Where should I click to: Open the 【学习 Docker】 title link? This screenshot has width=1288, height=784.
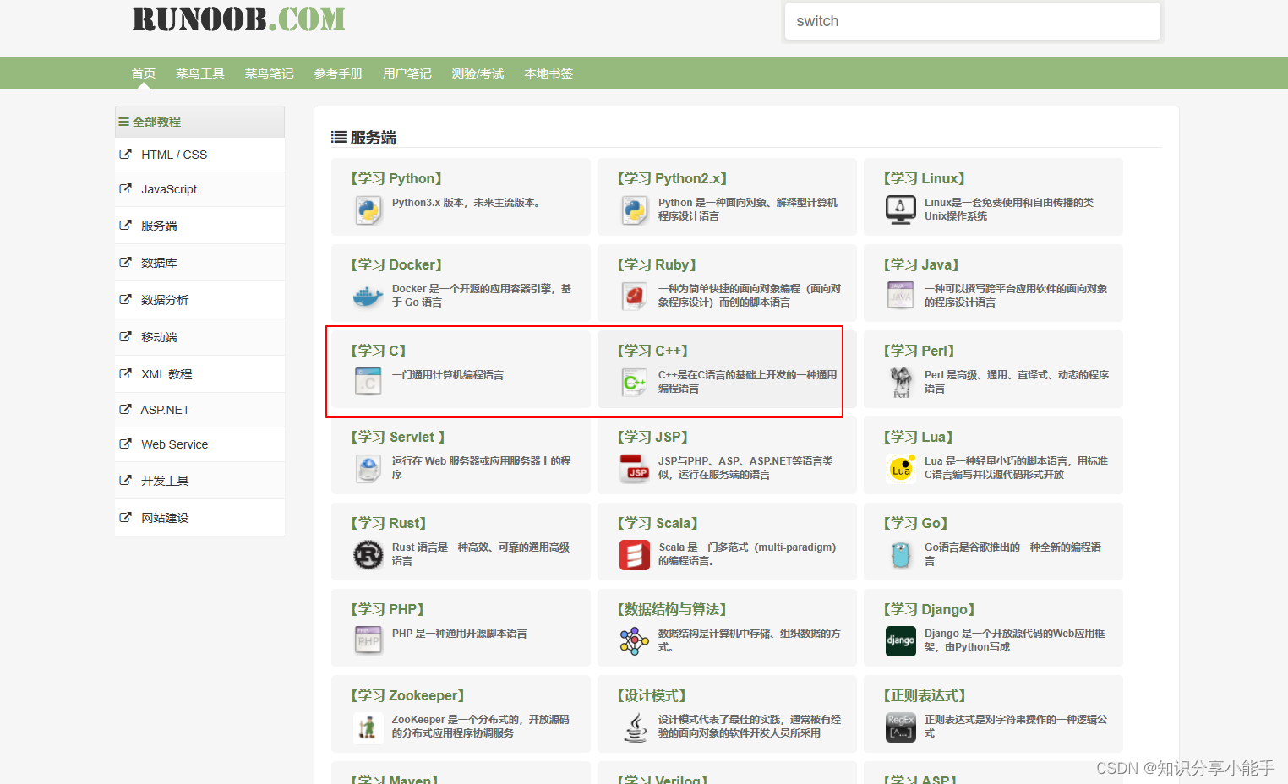pos(396,264)
